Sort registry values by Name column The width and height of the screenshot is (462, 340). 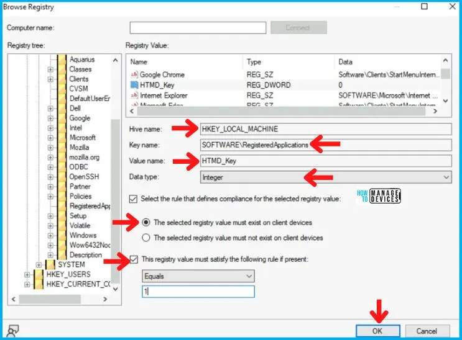[x=184, y=62]
